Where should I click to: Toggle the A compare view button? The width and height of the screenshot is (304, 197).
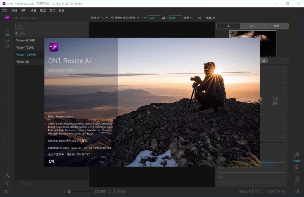(103, 192)
